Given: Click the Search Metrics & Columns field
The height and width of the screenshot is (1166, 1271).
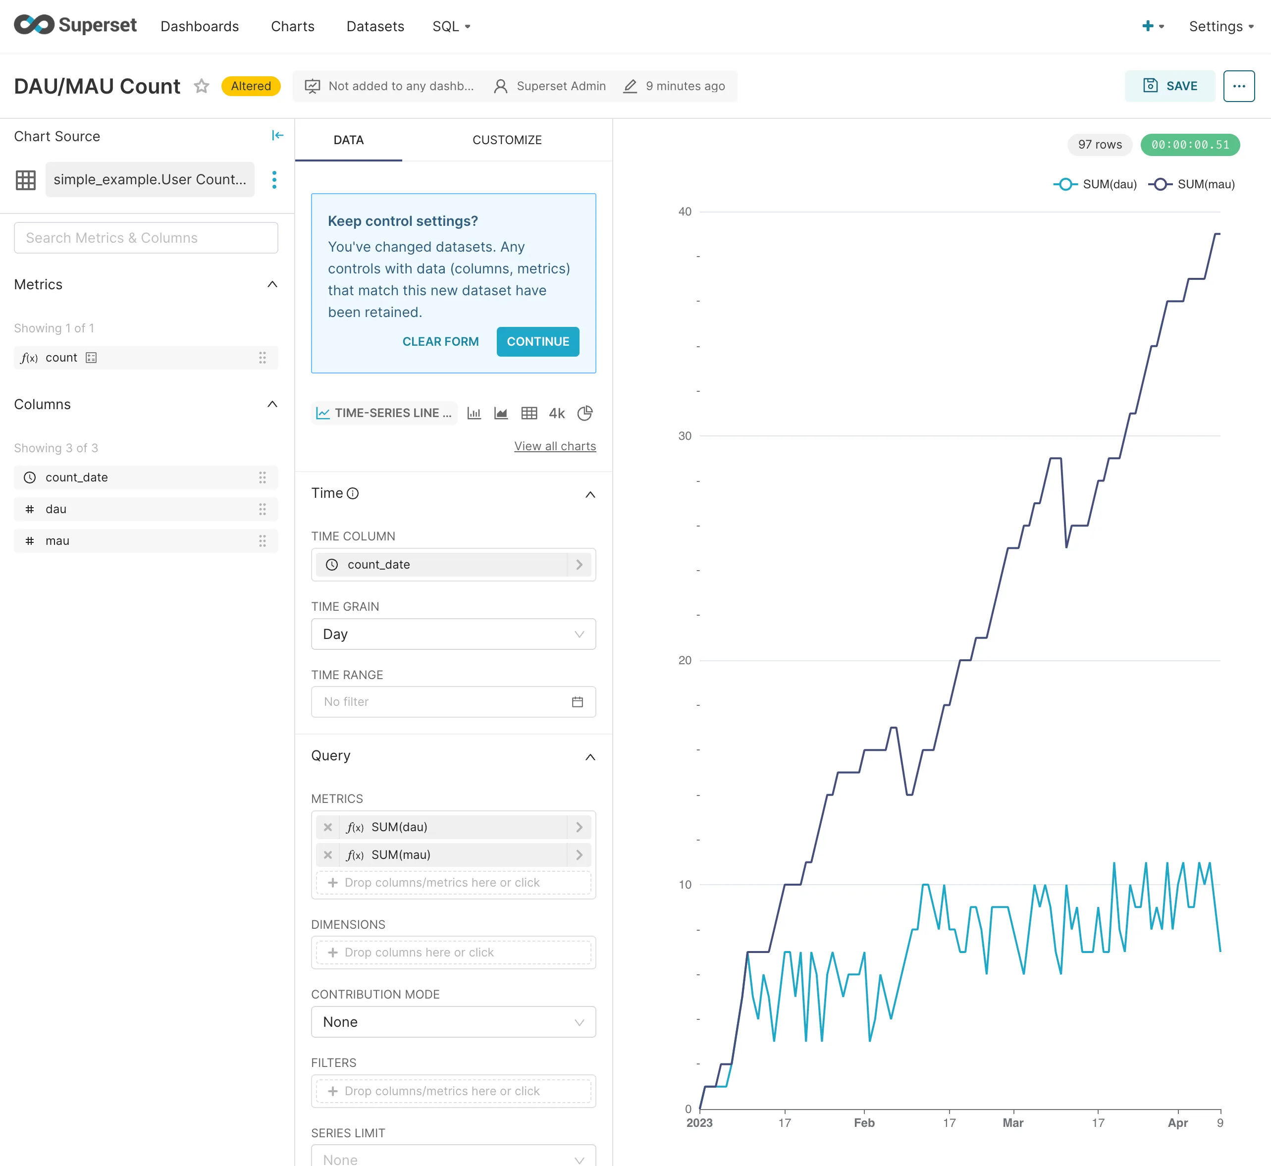Looking at the screenshot, I should (146, 238).
